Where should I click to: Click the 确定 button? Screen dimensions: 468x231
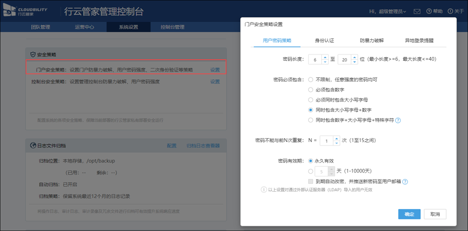(409, 214)
